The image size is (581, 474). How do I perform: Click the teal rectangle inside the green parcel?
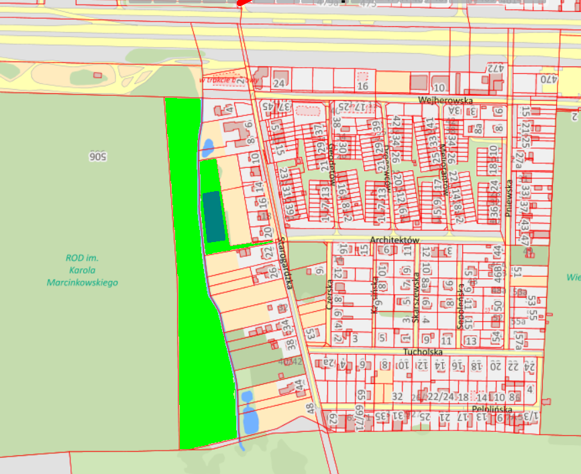pyautogui.click(x=214, y=217)
